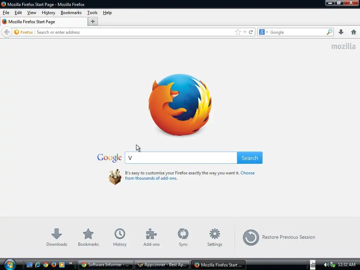Open the Bookmarks menu in menu bar

click(71, 13)
